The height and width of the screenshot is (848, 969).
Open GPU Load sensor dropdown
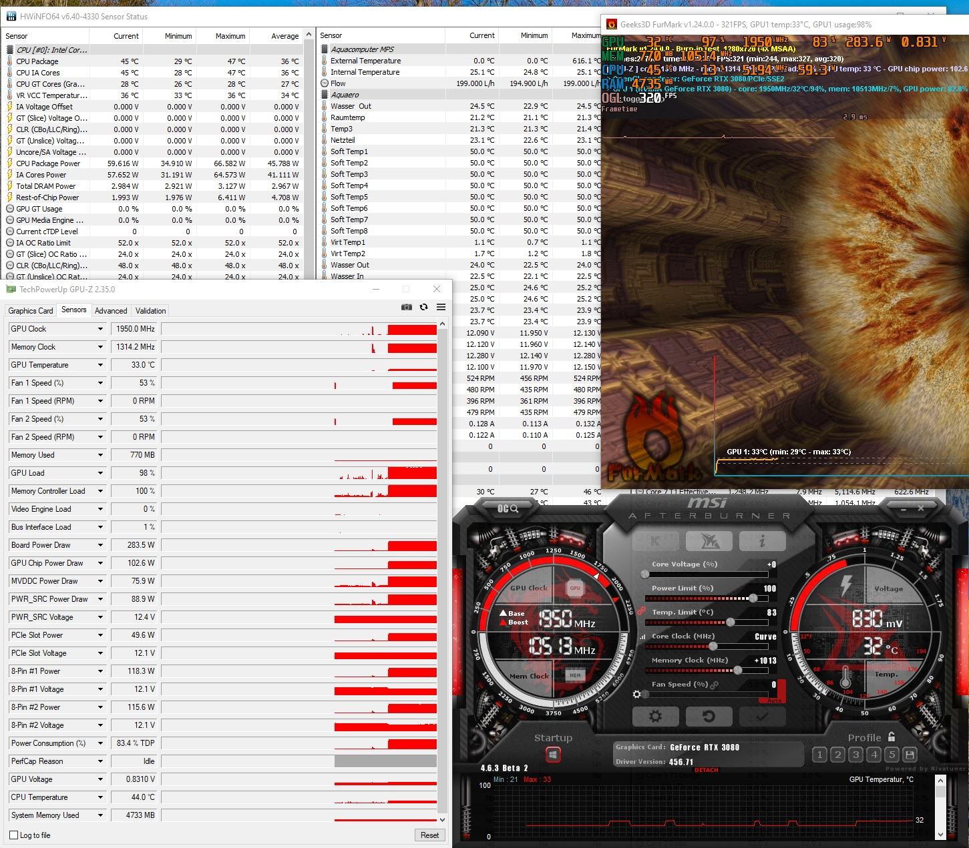pos(100,473)
